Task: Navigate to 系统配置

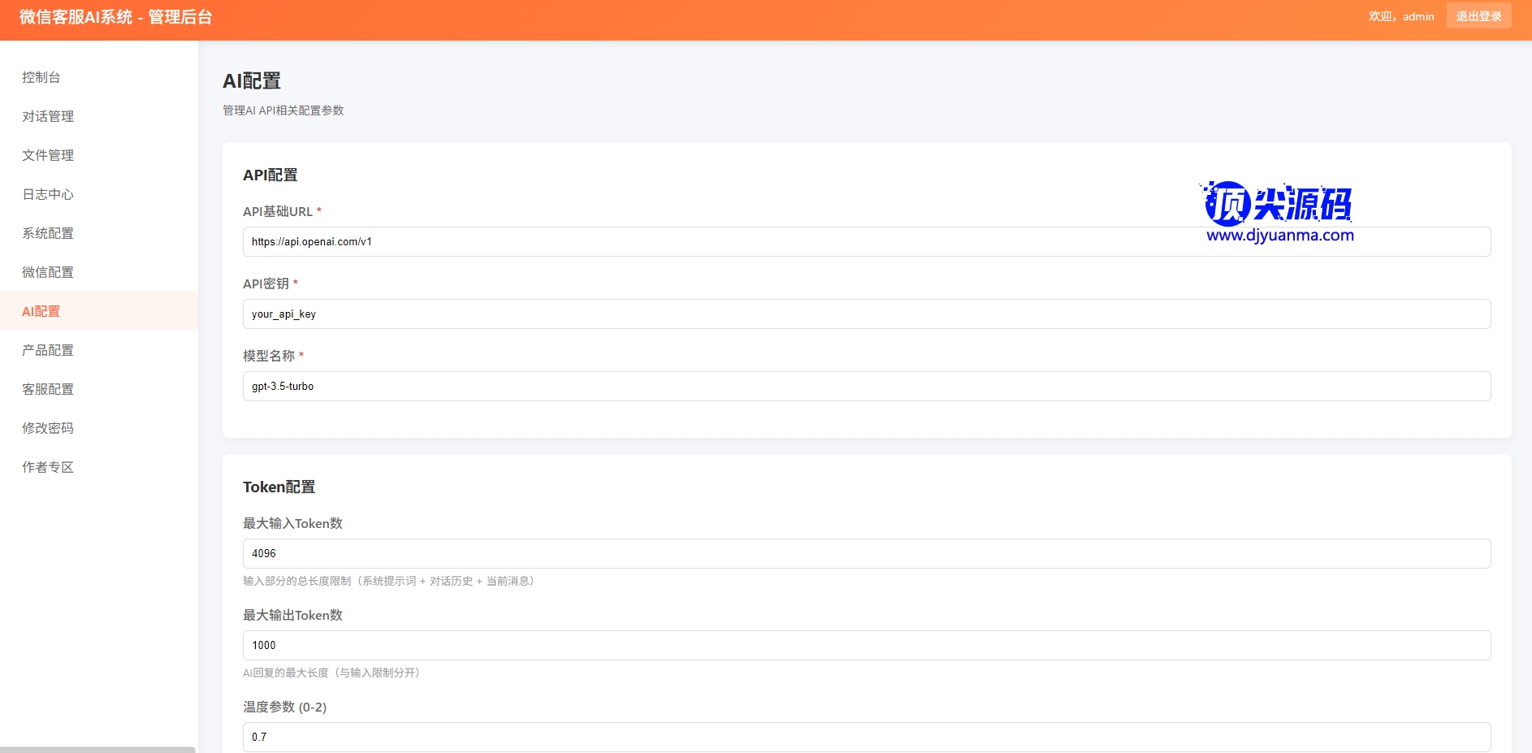Action: coord(48,233)
